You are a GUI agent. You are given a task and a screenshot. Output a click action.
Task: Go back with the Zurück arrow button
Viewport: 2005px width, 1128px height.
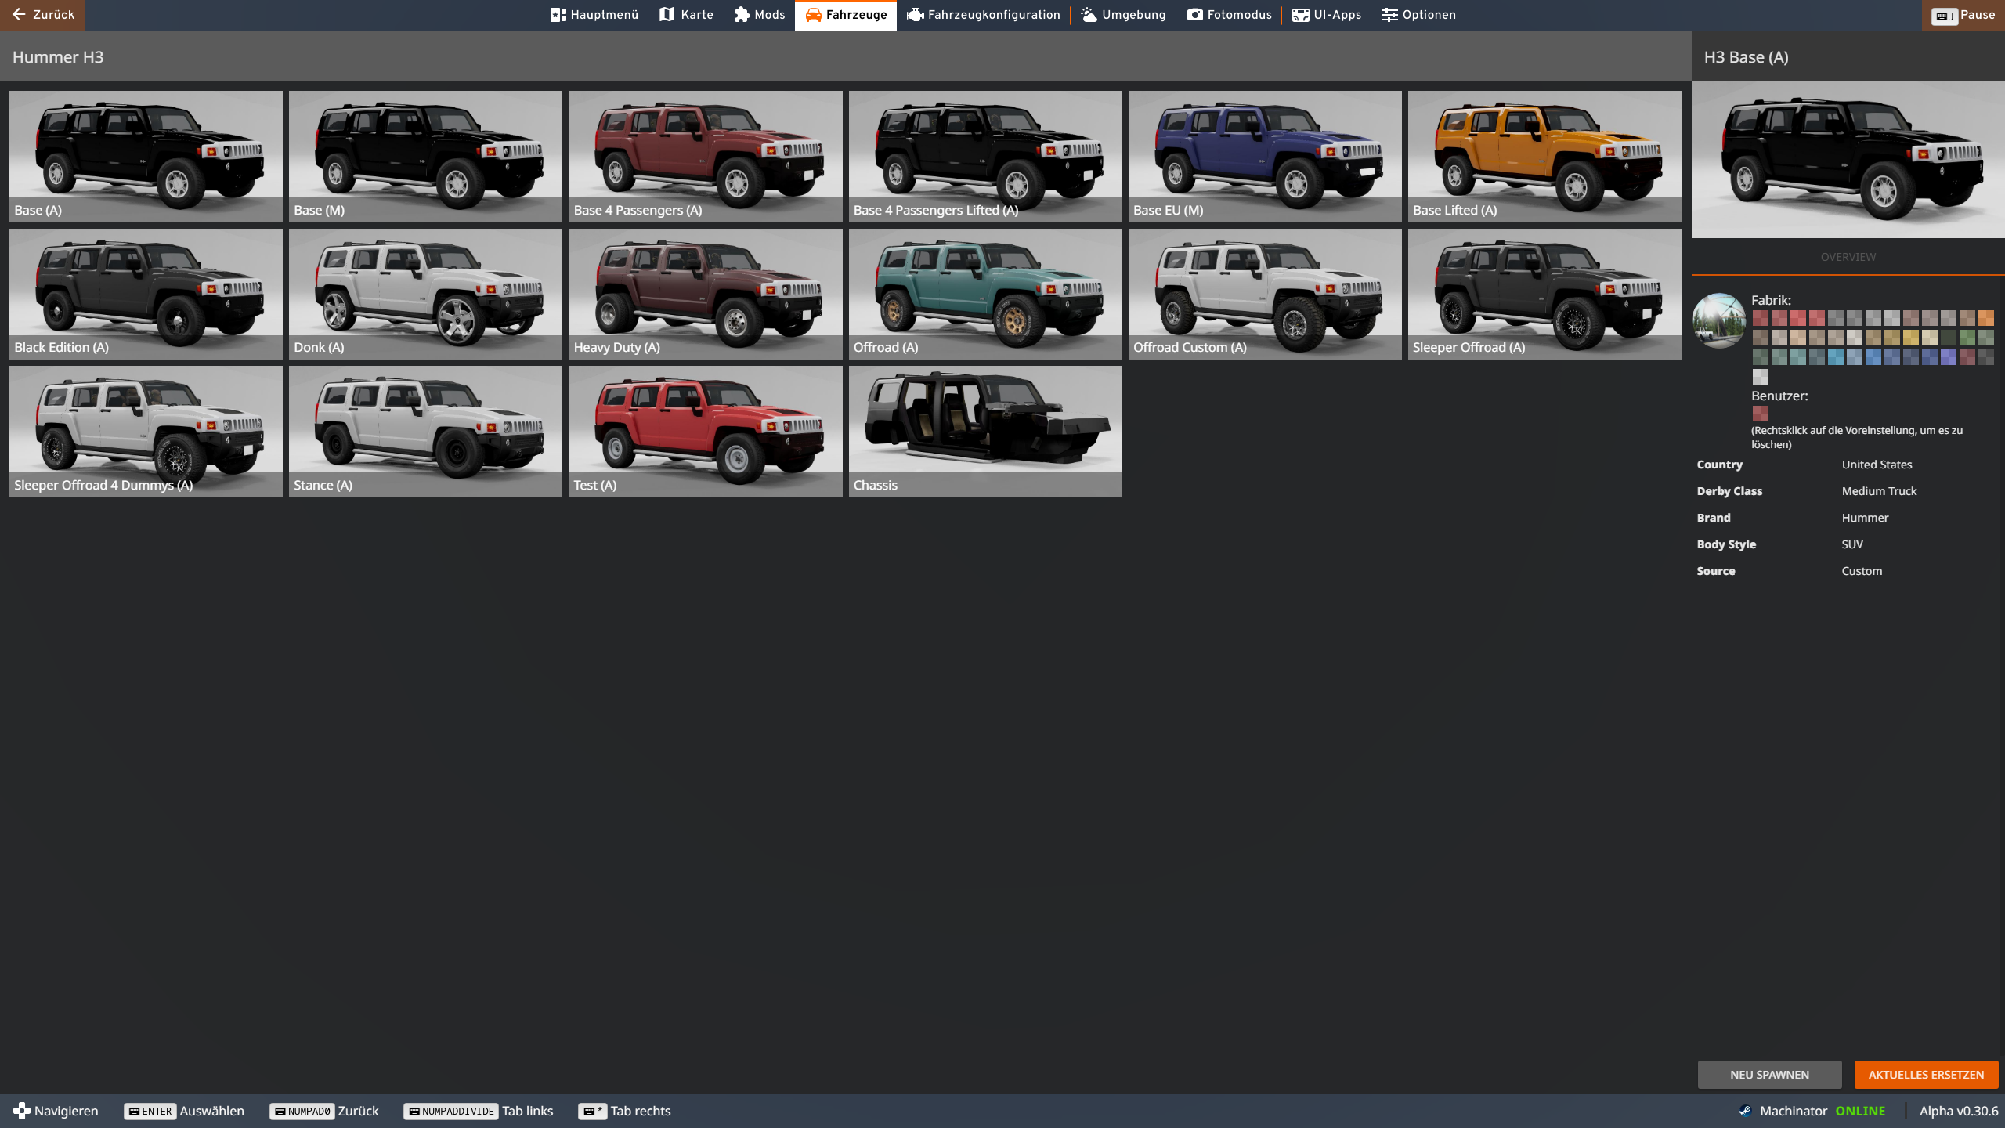pyautogui.click(x=42, y=15)
